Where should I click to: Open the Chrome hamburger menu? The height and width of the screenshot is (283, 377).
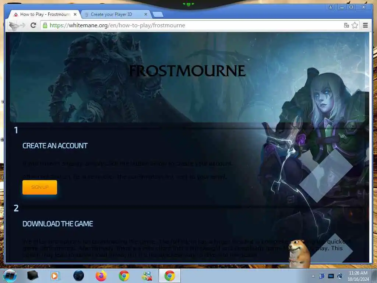[365, 25]
